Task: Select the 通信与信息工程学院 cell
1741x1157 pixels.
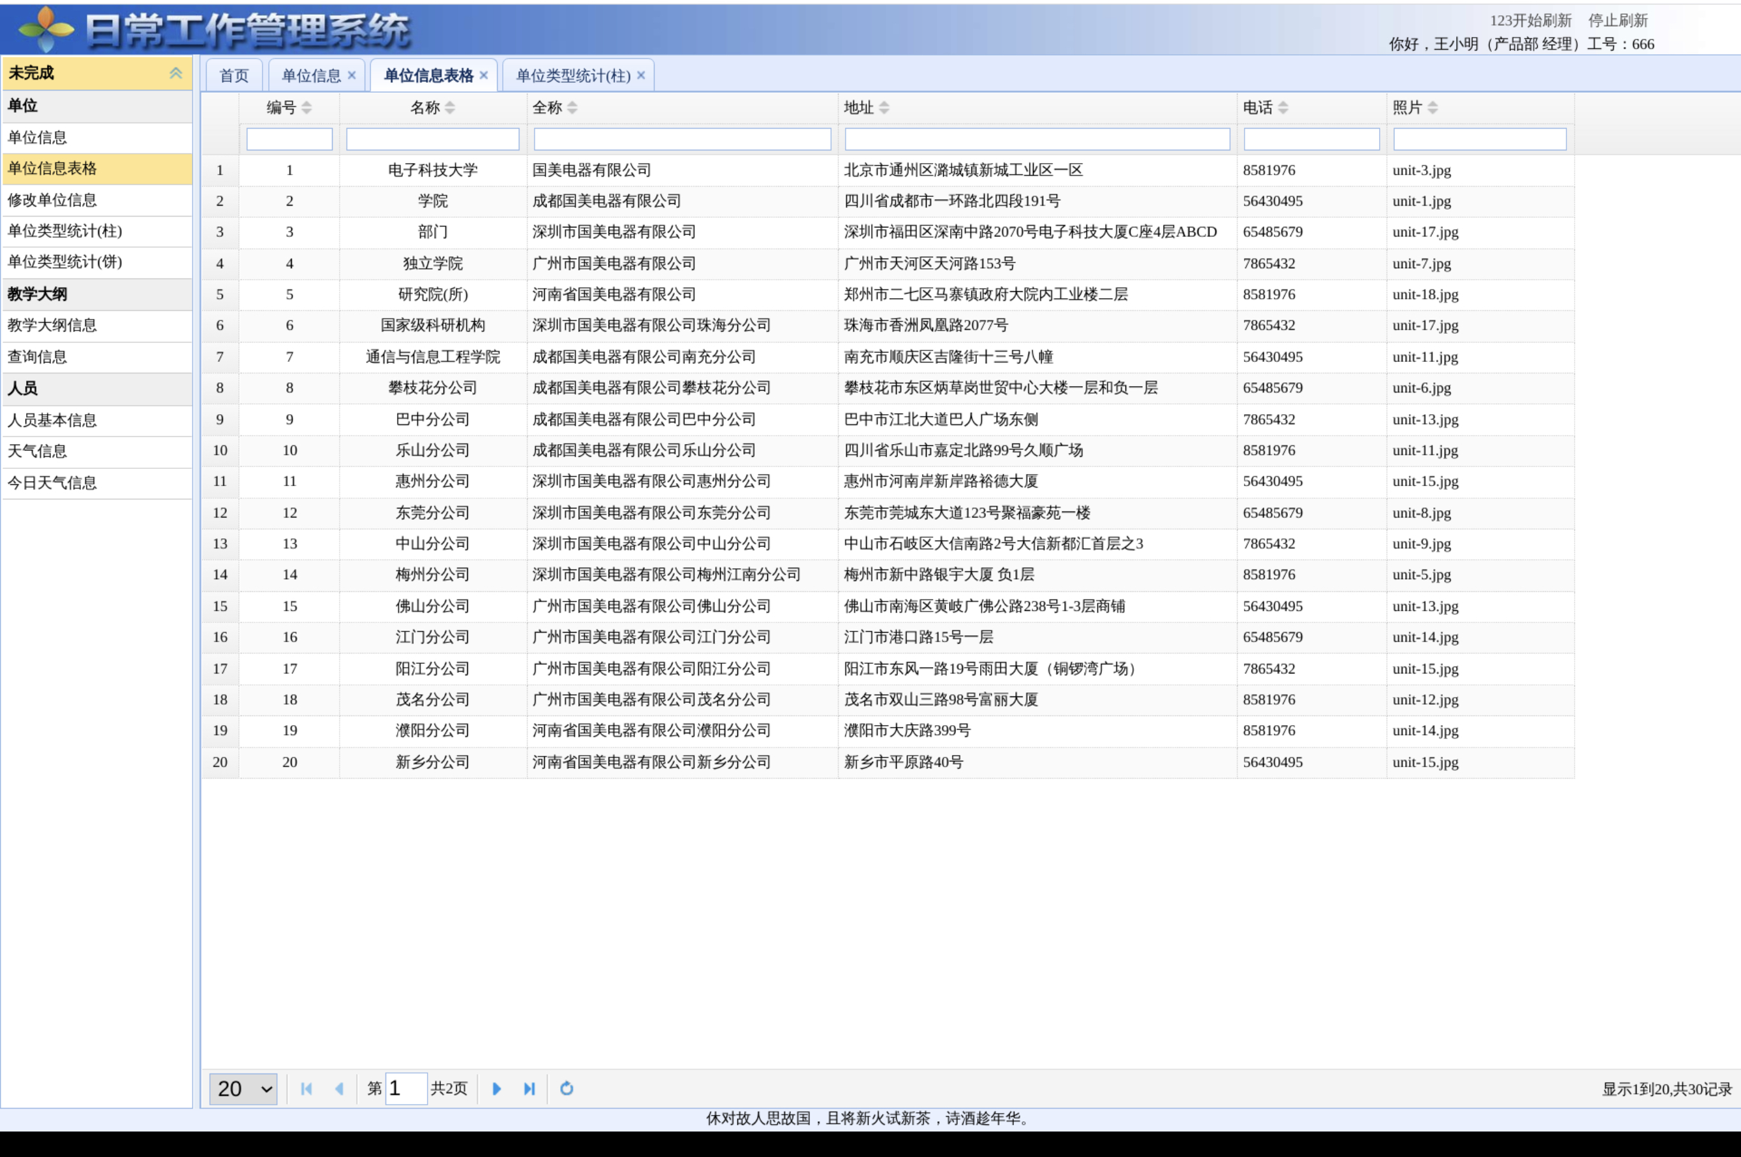Action: pyautogui.click(x=433, y=358)
